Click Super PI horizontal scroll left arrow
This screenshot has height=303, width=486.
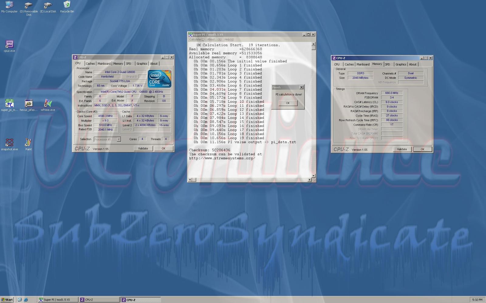pyautogui.click(x=190, y=180)
